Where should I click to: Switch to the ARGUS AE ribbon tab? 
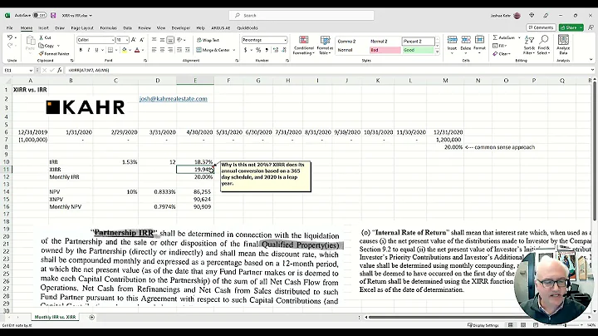(x=220, y=28)
